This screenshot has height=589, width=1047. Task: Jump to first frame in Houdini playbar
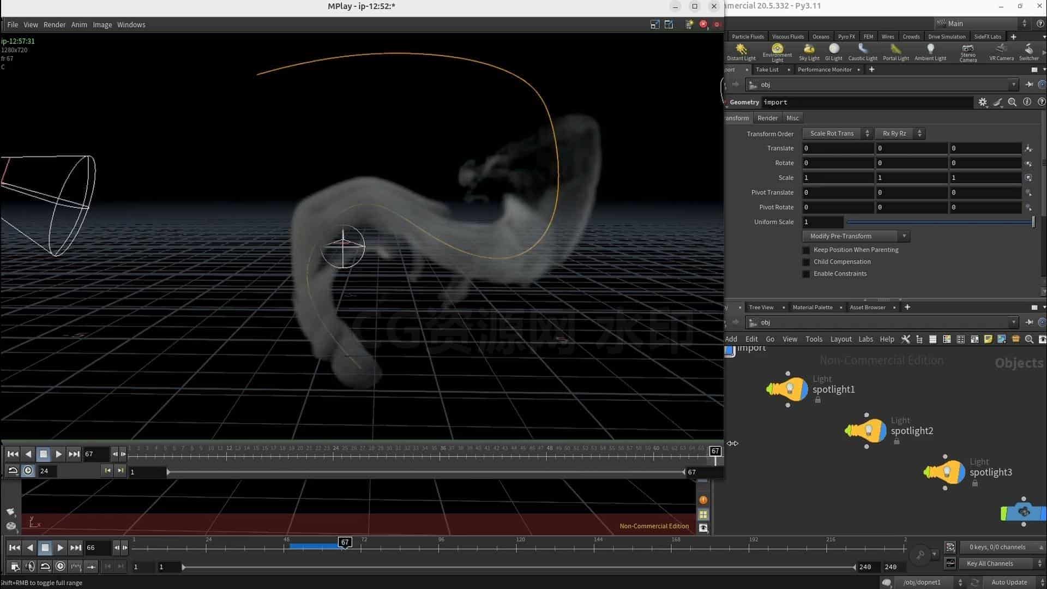(15, 548)
